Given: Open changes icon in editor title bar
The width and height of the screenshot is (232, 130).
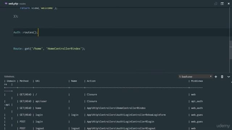Looking at the screenshot, I should point(216,4).
